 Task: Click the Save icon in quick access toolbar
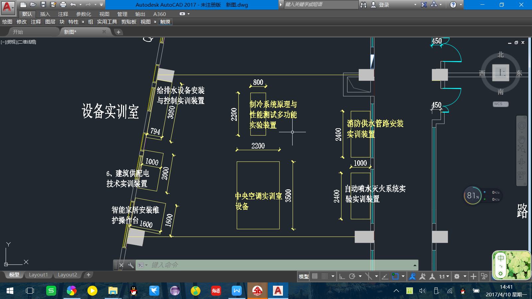click(43, 4)
